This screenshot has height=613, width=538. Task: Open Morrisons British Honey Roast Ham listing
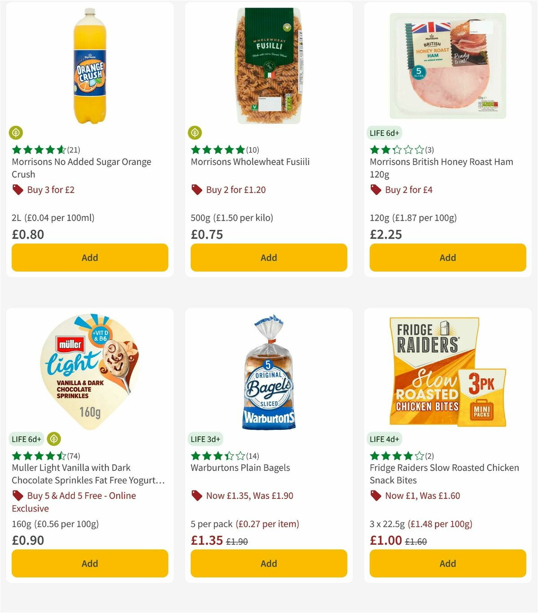click(441, 168)
